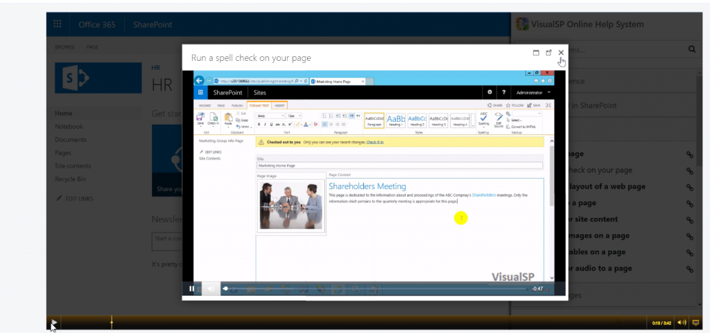Mute the embedded video speaker icon

point(211,289)
